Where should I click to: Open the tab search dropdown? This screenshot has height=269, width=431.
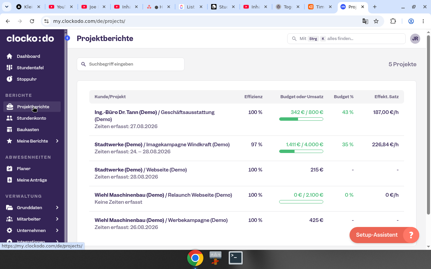point(7,7)
